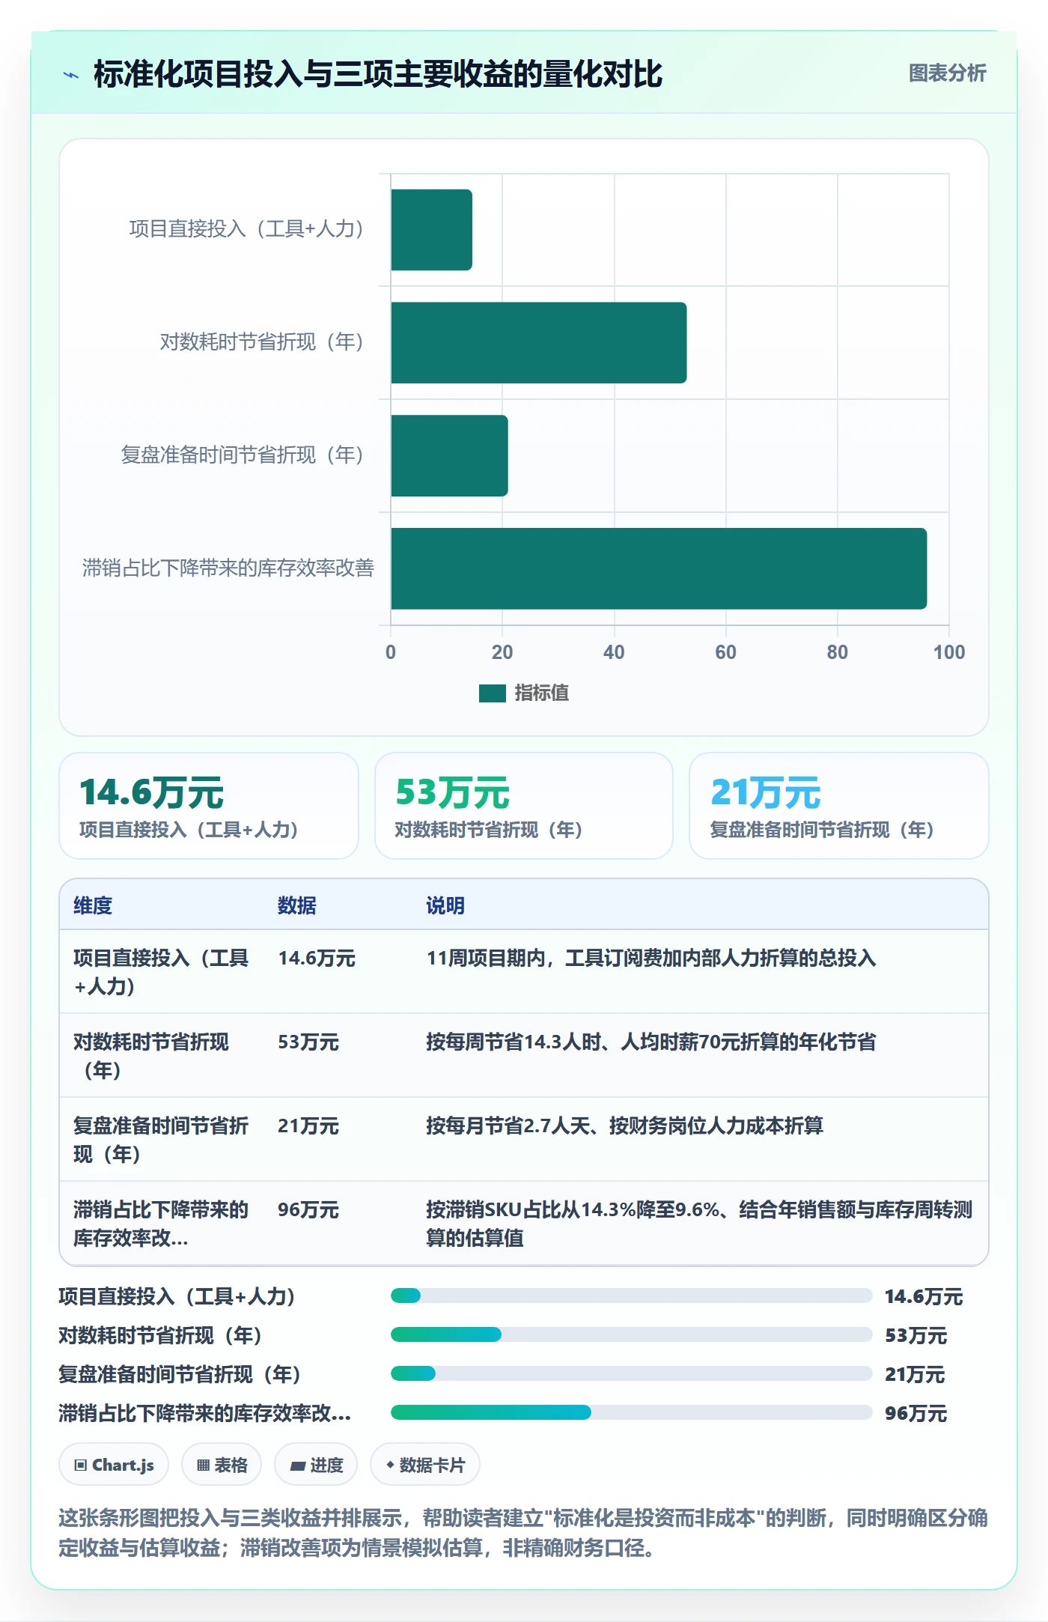Open the 53万元 data card
1048x1622 pixels.
(524, 806)
